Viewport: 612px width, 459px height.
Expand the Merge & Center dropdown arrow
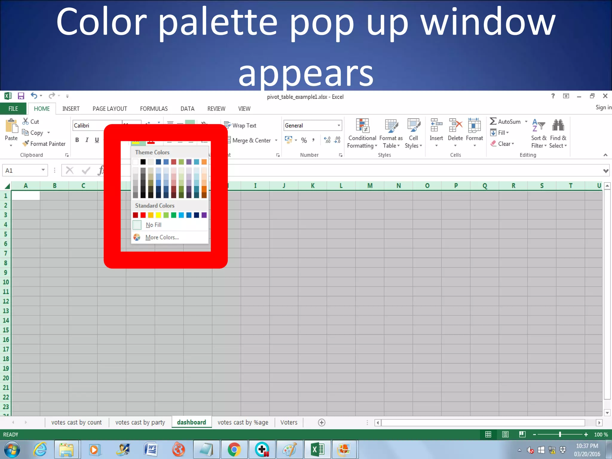click(x=276, y=140)
